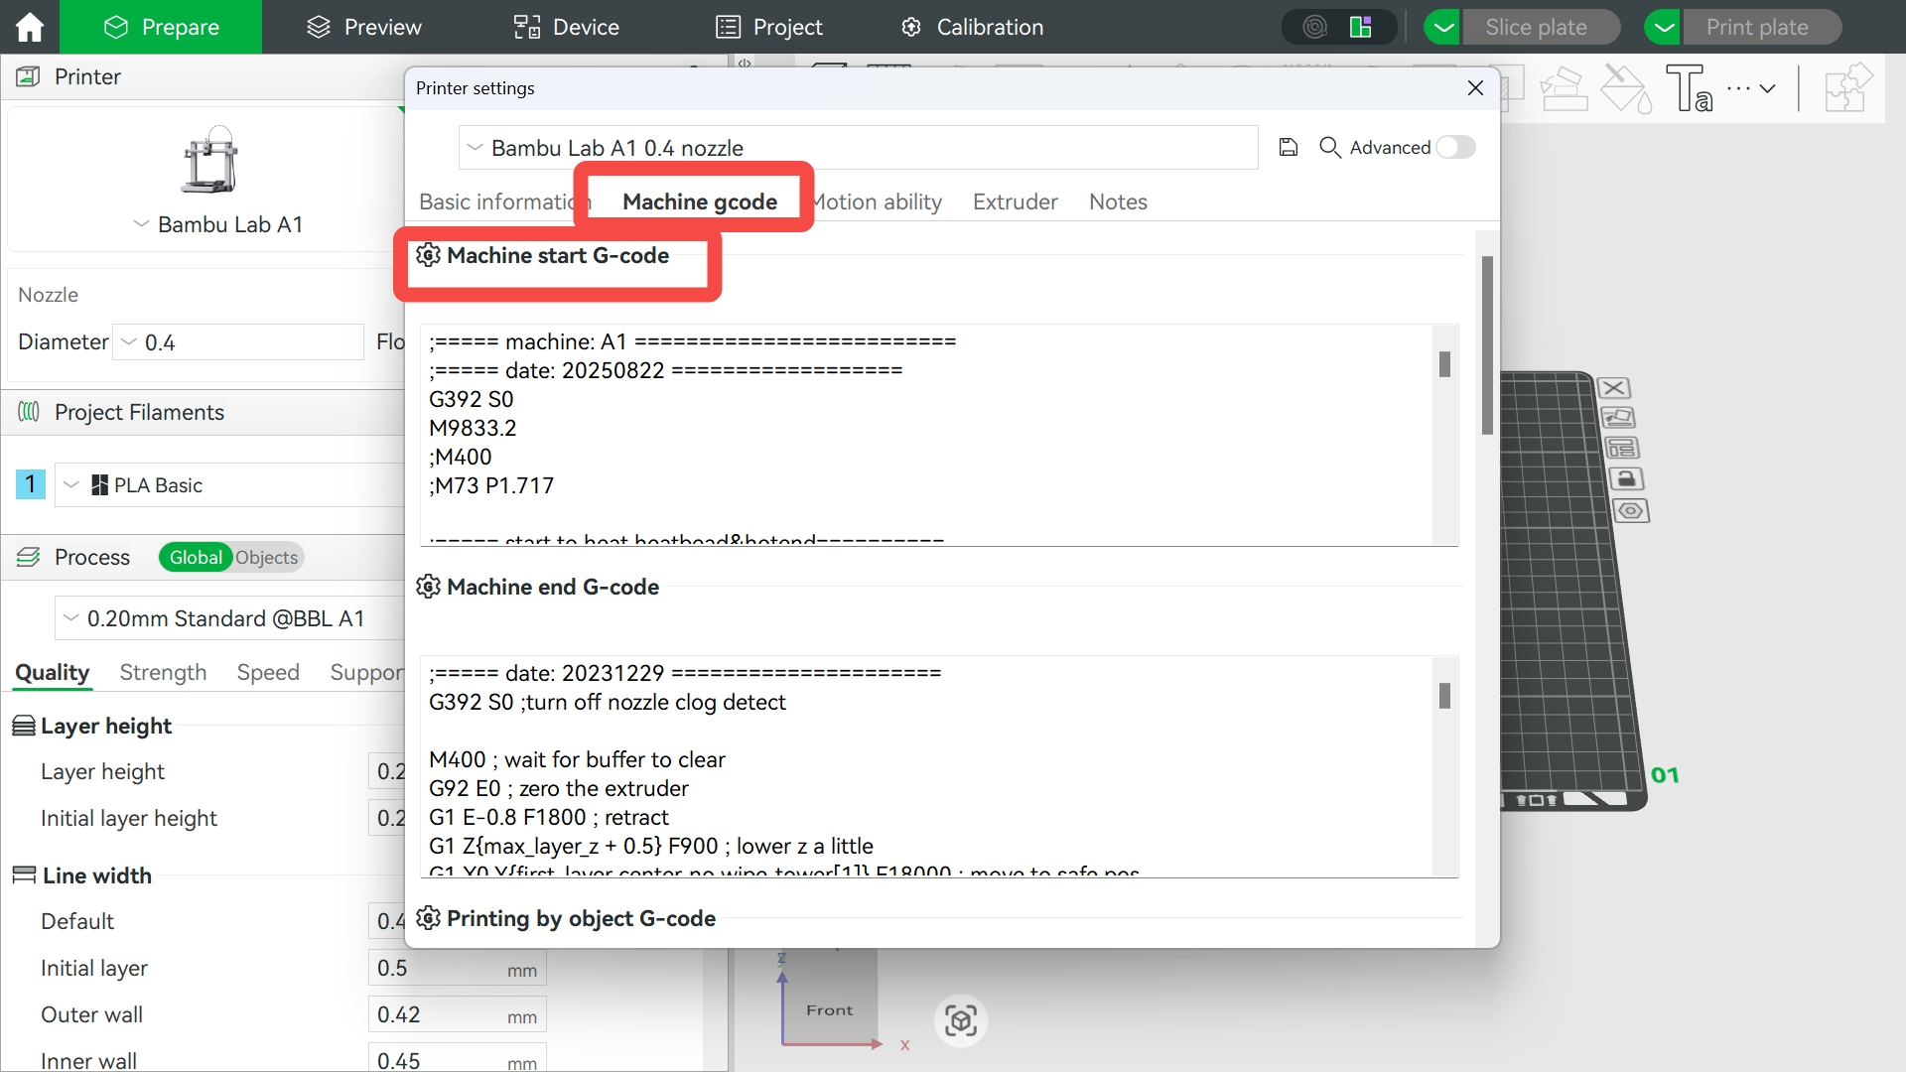
Task: Click the Process section icon
Action: click(x=29, y=557)
